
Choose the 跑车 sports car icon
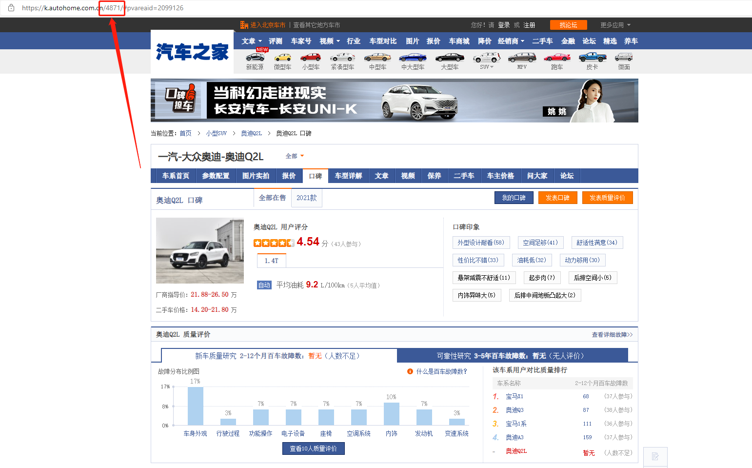(557, 57)
